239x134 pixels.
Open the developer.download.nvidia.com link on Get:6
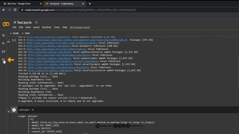[x=77, y=40]
